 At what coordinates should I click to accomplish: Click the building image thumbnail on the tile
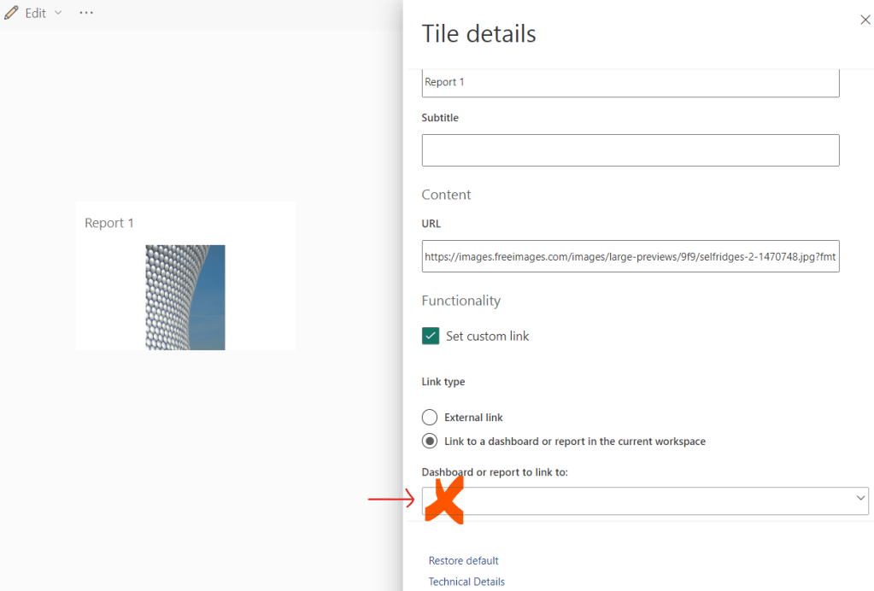[x=185, y=296]
